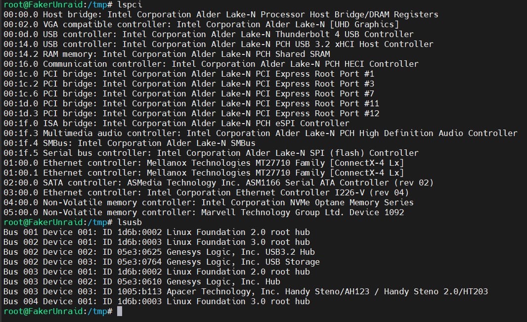Click the Ethernet Controller I226-V line
This screenshot has width=527, height=322.
(x=206, y=192)
